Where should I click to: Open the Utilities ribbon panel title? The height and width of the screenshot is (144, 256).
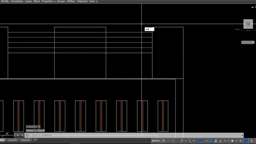pos(71,1)
